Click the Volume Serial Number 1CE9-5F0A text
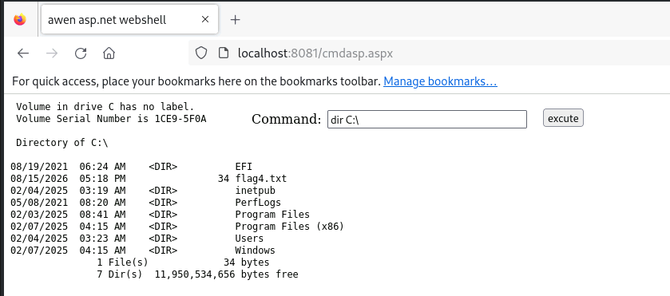 coord(111,119)
